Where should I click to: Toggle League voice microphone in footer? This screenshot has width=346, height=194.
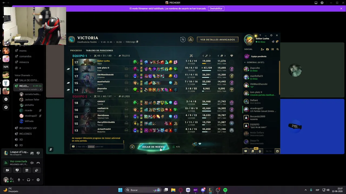pos(260,151)
